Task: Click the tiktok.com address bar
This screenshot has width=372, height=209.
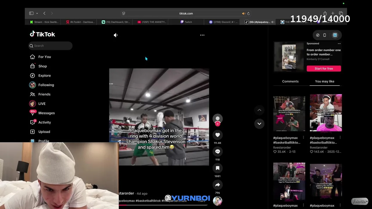Action: [x=186, y=13]
